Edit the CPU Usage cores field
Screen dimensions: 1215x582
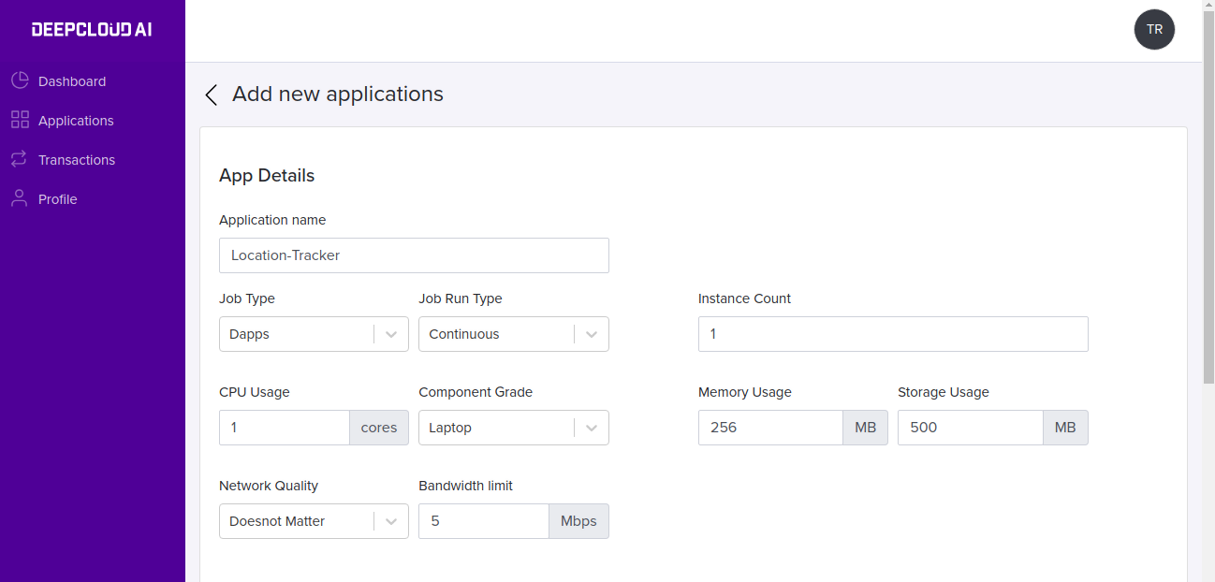coord(285,428)
